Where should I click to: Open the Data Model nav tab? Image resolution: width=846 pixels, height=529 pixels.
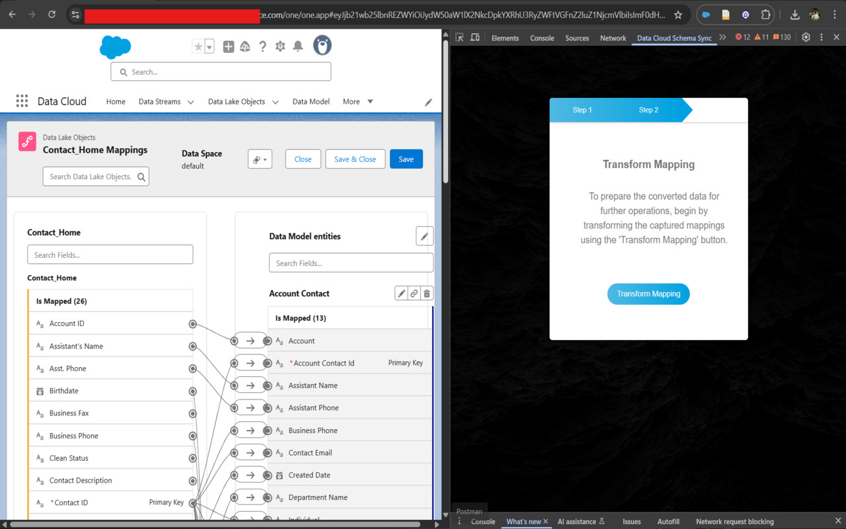click(311, 102)
